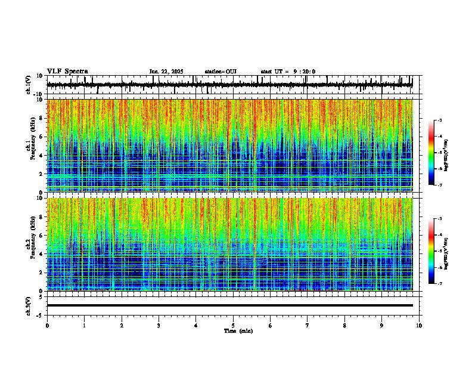Click the "station=OUJ" header label

[x=221, y=72]
